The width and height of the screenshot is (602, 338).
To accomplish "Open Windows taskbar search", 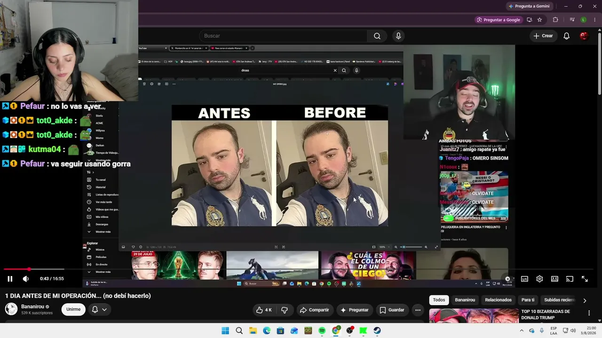I will point(239,330).
